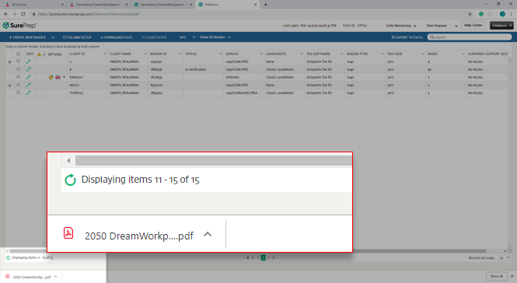The image size is (517, 283).
Task: Open the Client ID column filter arrow
Action: (x=105, y=54)
